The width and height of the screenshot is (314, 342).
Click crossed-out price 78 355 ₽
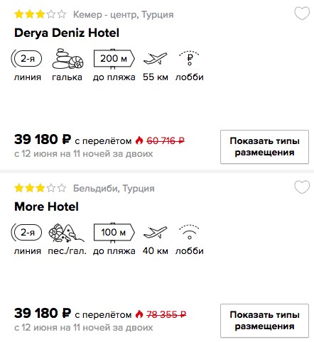click(x=166, y=314)
